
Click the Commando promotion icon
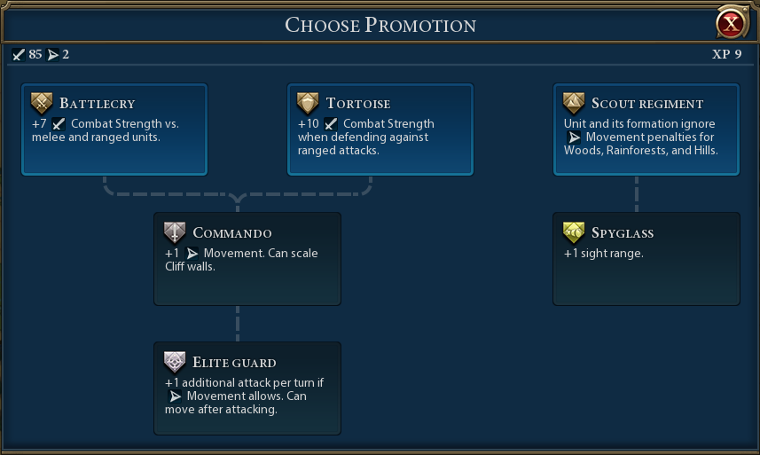click(x=175, y=232)
